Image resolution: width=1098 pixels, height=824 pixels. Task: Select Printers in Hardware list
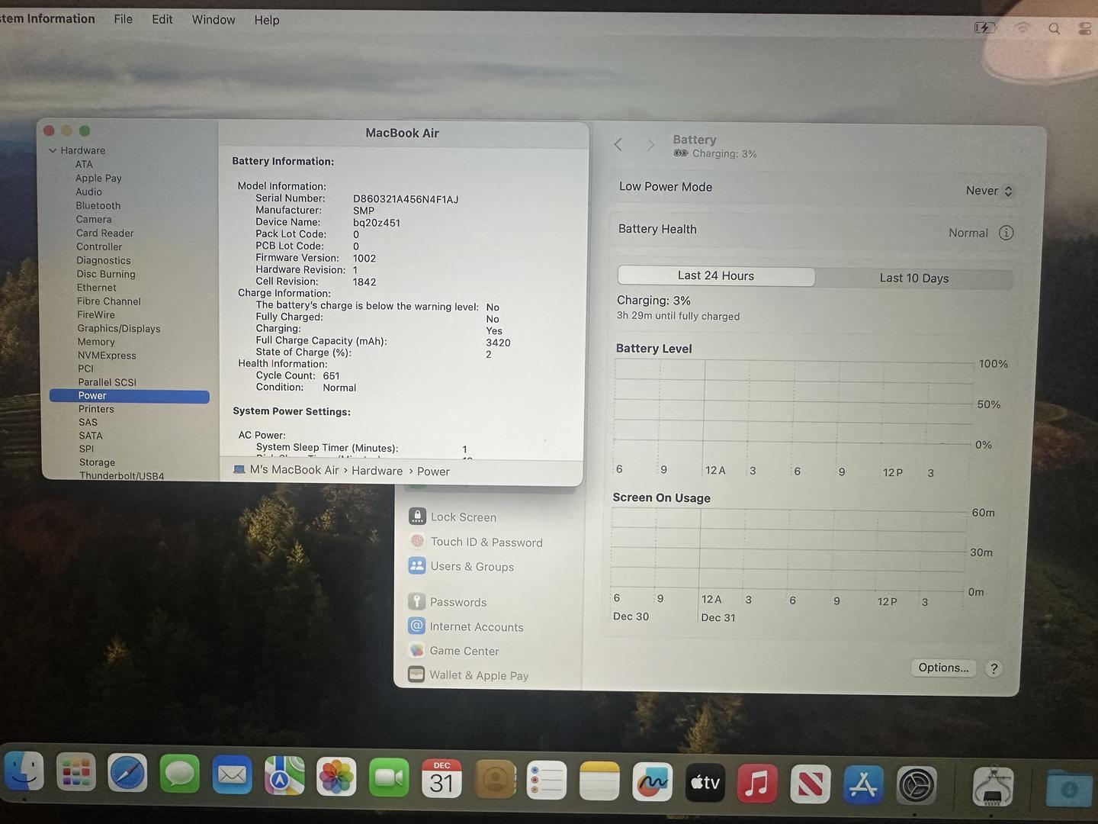(x=96, y=409)
